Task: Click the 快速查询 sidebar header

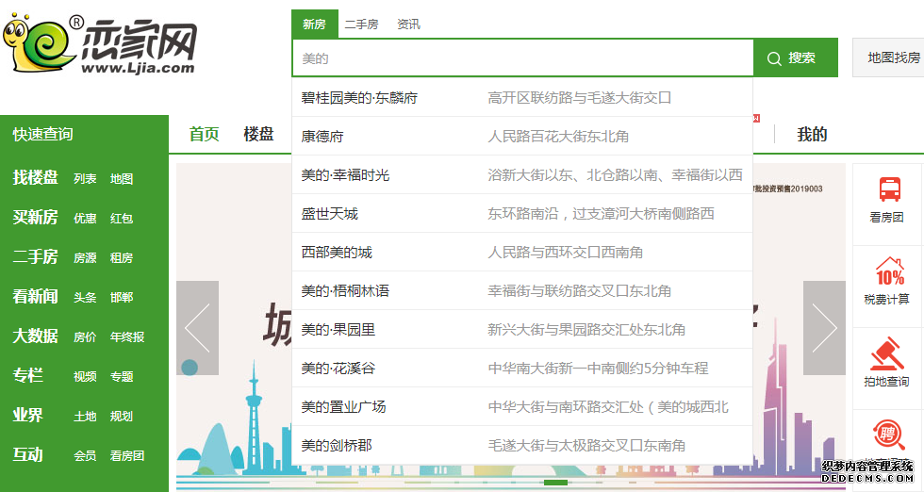Action: tap(43, 134)
